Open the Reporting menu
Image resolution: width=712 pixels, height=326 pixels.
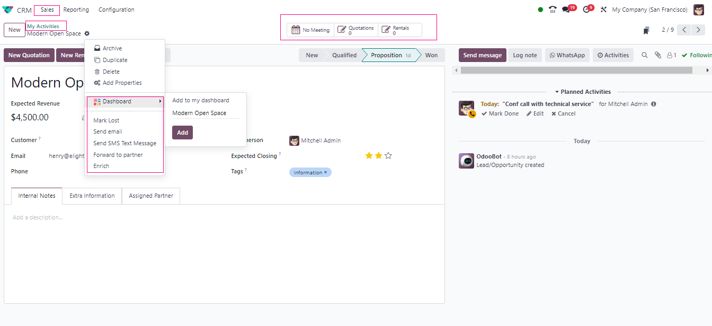76,10
